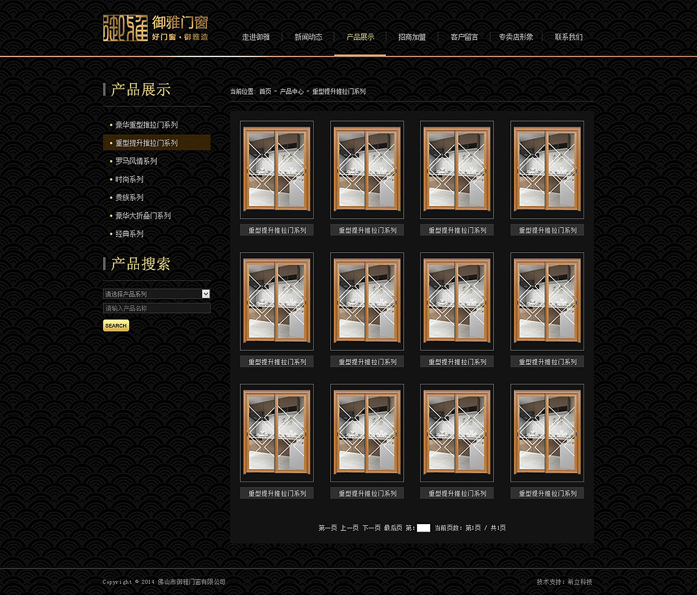
Task: Open first product thumbnail in bottom row
Action: pos(276,433)
